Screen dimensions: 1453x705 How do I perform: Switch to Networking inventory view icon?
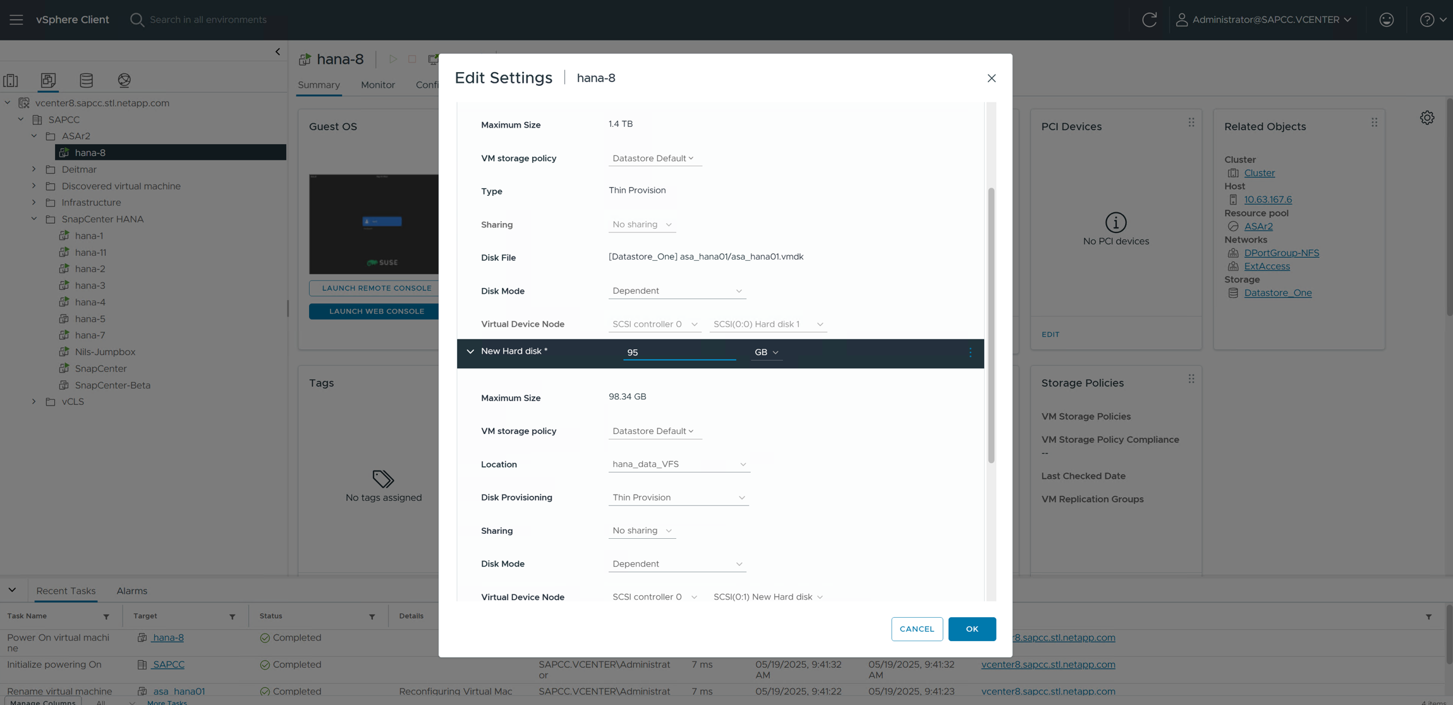[x=124, y=80]
